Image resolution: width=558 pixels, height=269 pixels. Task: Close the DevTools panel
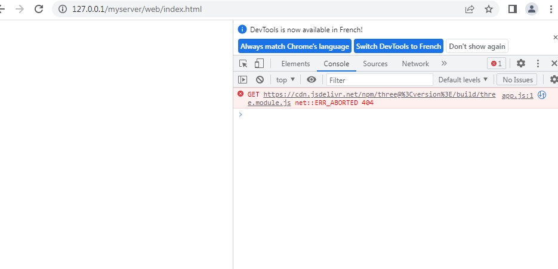click(554, 63)
